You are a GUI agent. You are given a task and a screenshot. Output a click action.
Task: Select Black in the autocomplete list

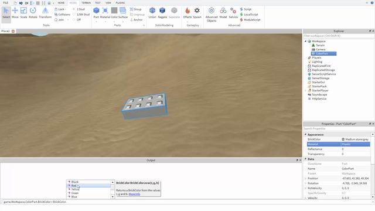tap(88, 182)
